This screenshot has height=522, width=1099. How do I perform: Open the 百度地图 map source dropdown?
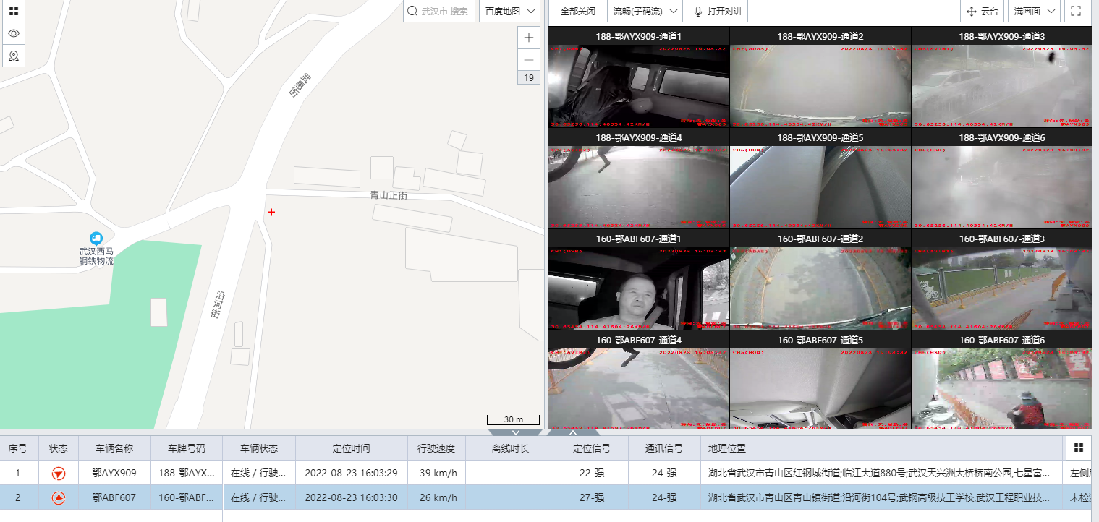[509, 12]
